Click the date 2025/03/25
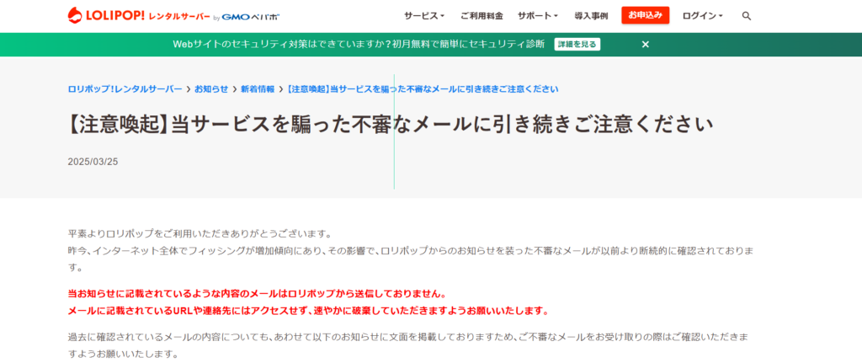The height and width of the screenshot is (363, 862). coord(93,162)
